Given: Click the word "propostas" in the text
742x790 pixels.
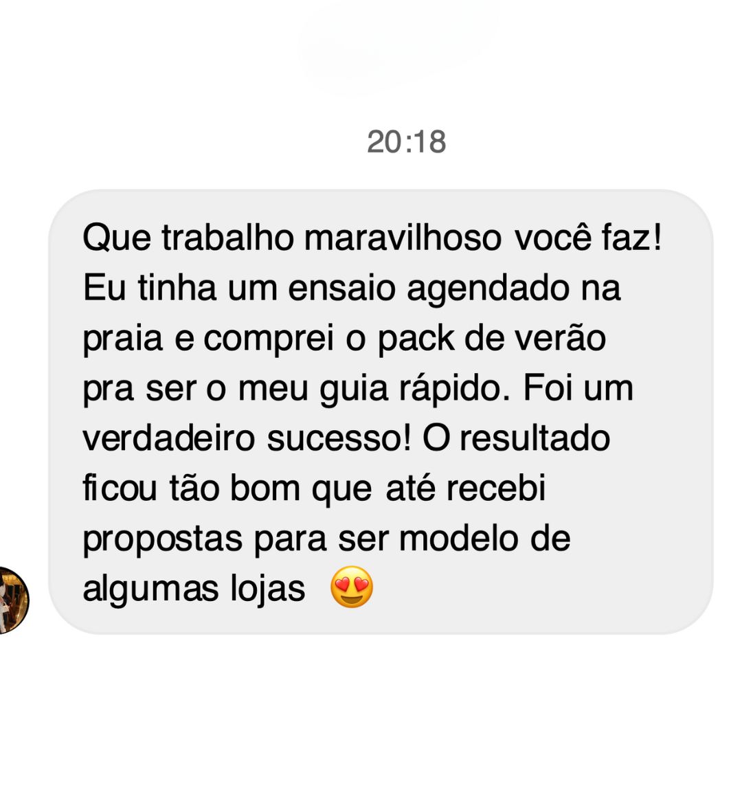Looking at the screenshot, I should pos(162,539).
